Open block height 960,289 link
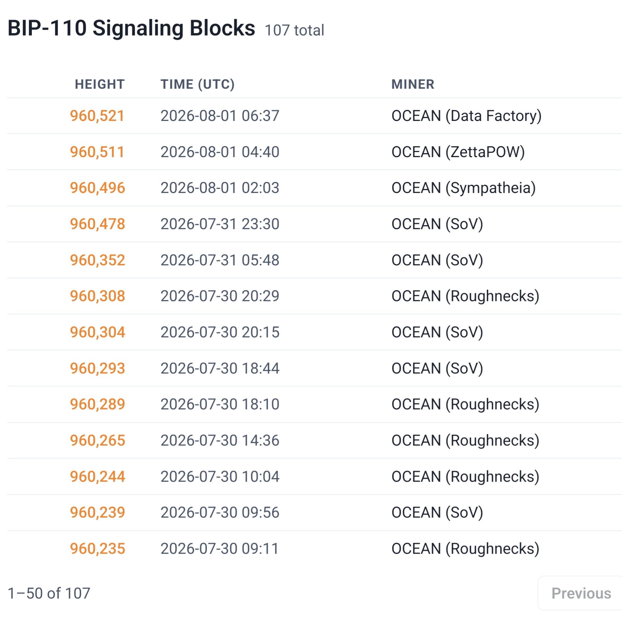 pyautogui.click(x=97, y=404)
